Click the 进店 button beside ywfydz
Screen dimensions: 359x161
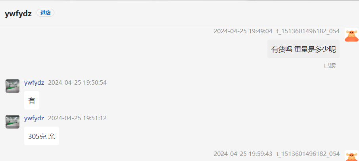(x=45, y=13)
